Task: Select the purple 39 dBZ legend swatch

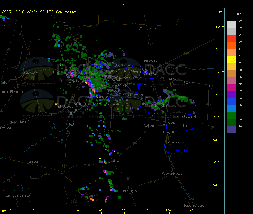Action: (232, 94)
